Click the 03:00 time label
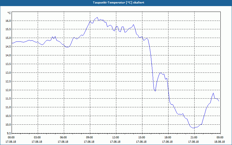232x145 pixels. [38, 137]
